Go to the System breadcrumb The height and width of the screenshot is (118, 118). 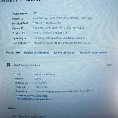pyautogui.click(x=9, y=1)
